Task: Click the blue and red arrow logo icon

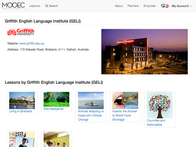Action: pyautogui.click(x=165, y=6)
